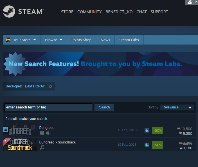Open the Browse dropdown menu

pos(53,40)
